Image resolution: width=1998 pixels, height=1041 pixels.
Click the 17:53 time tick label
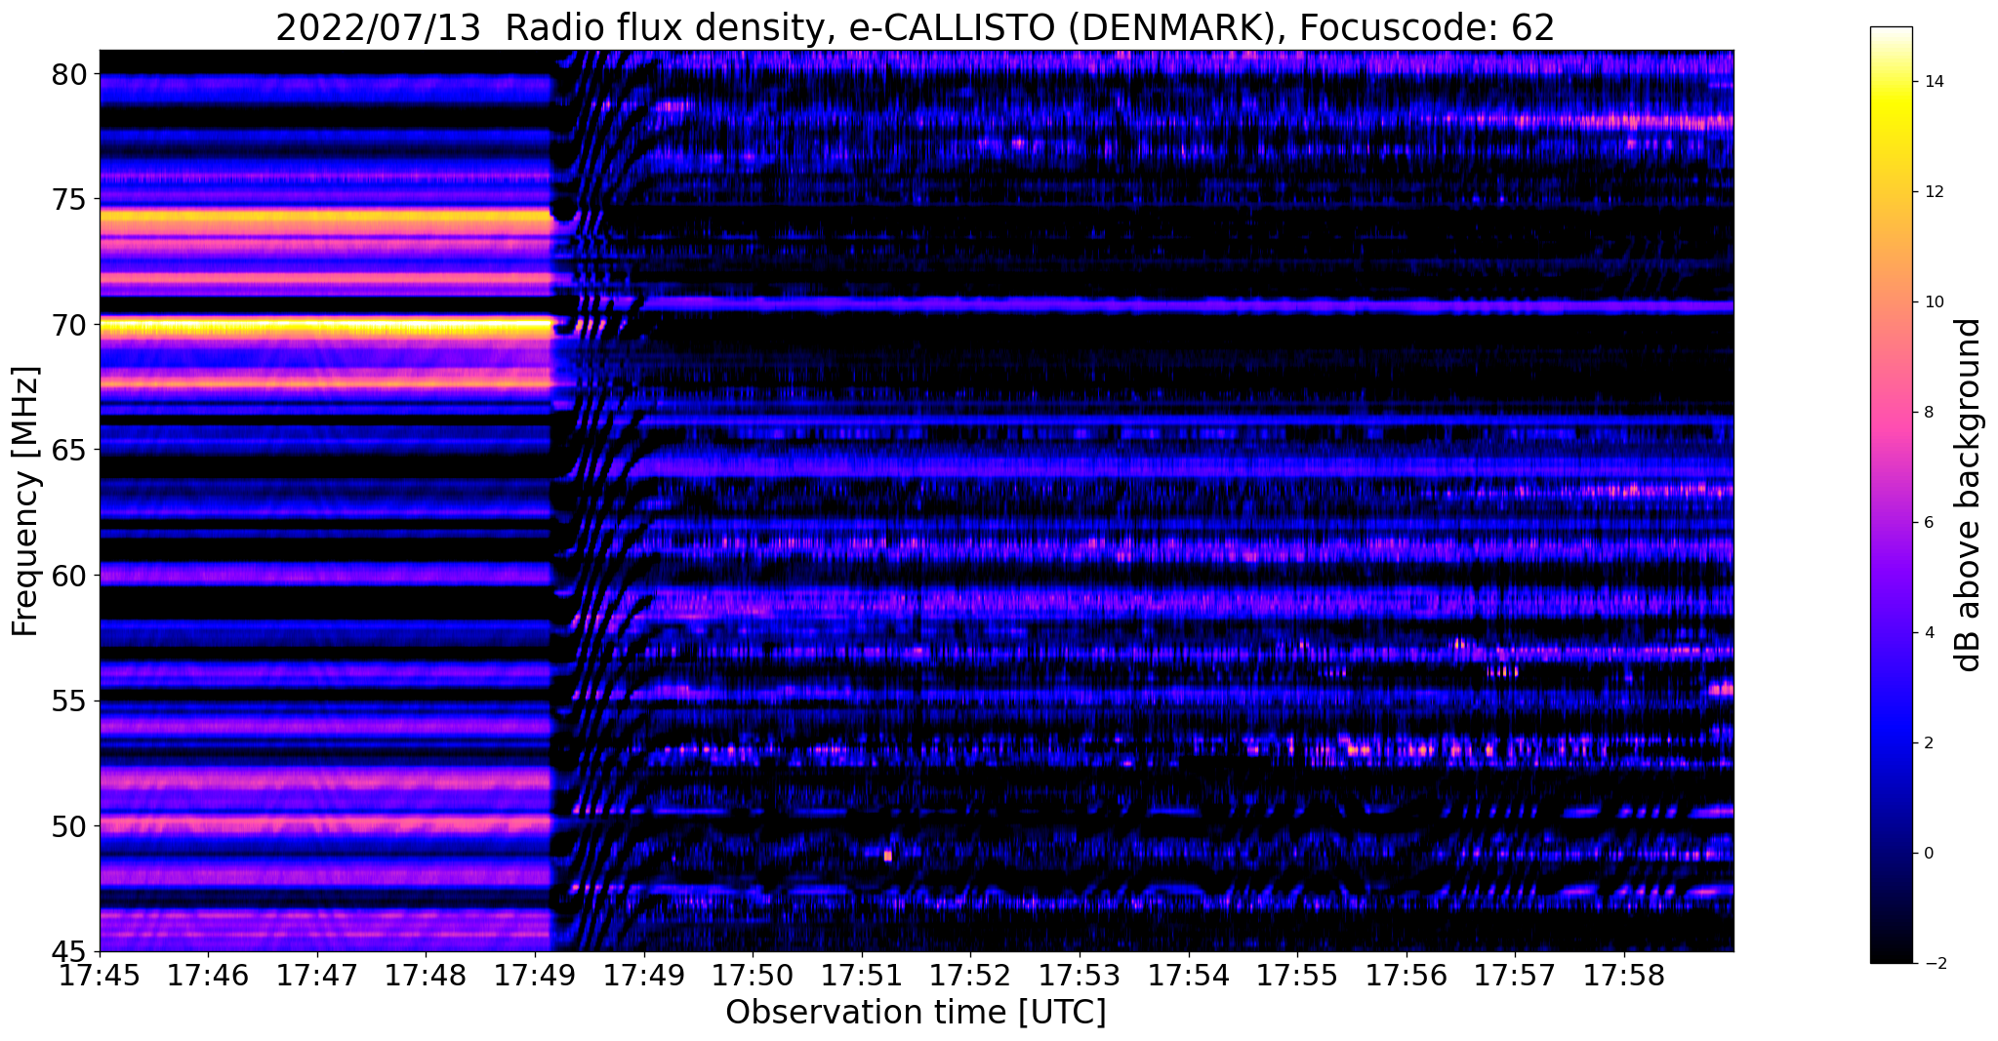point(1080,974)
